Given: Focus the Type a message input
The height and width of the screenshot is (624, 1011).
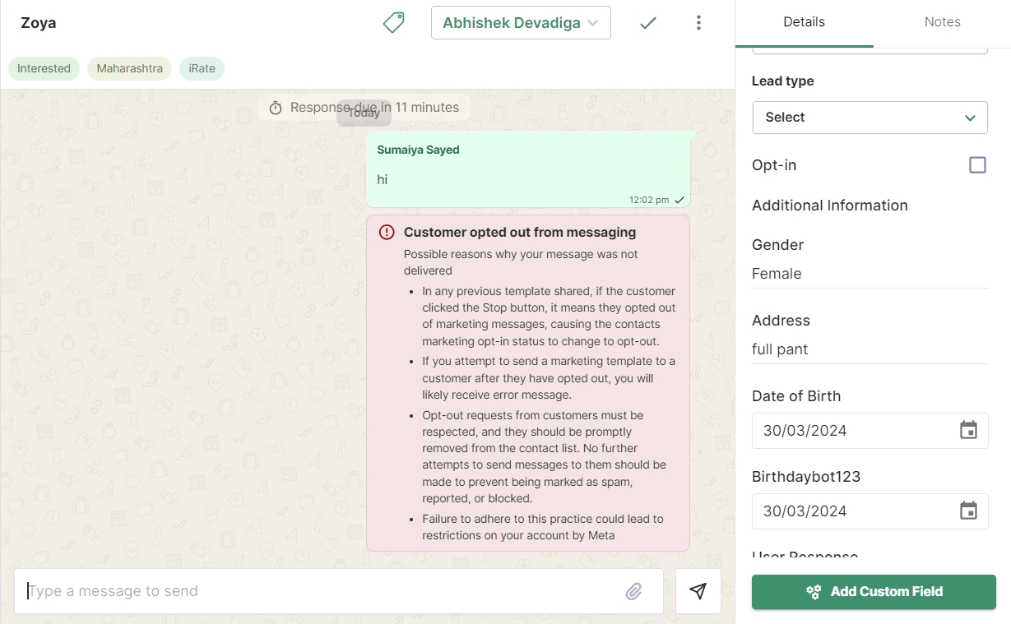Looking at the screenshot, I should [x=321, y=591].
